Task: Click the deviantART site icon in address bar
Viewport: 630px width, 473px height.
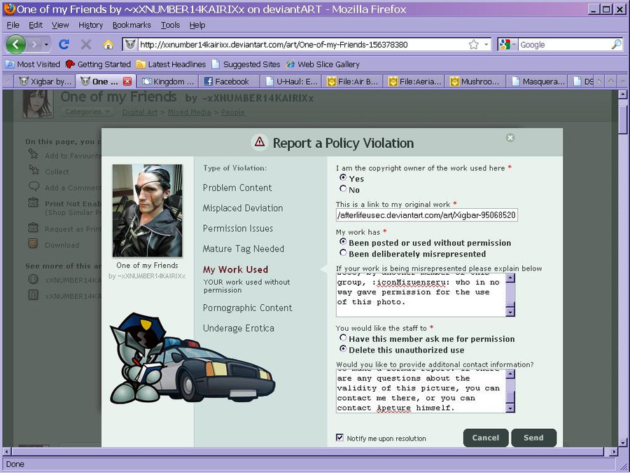Action: pos(129,44)
